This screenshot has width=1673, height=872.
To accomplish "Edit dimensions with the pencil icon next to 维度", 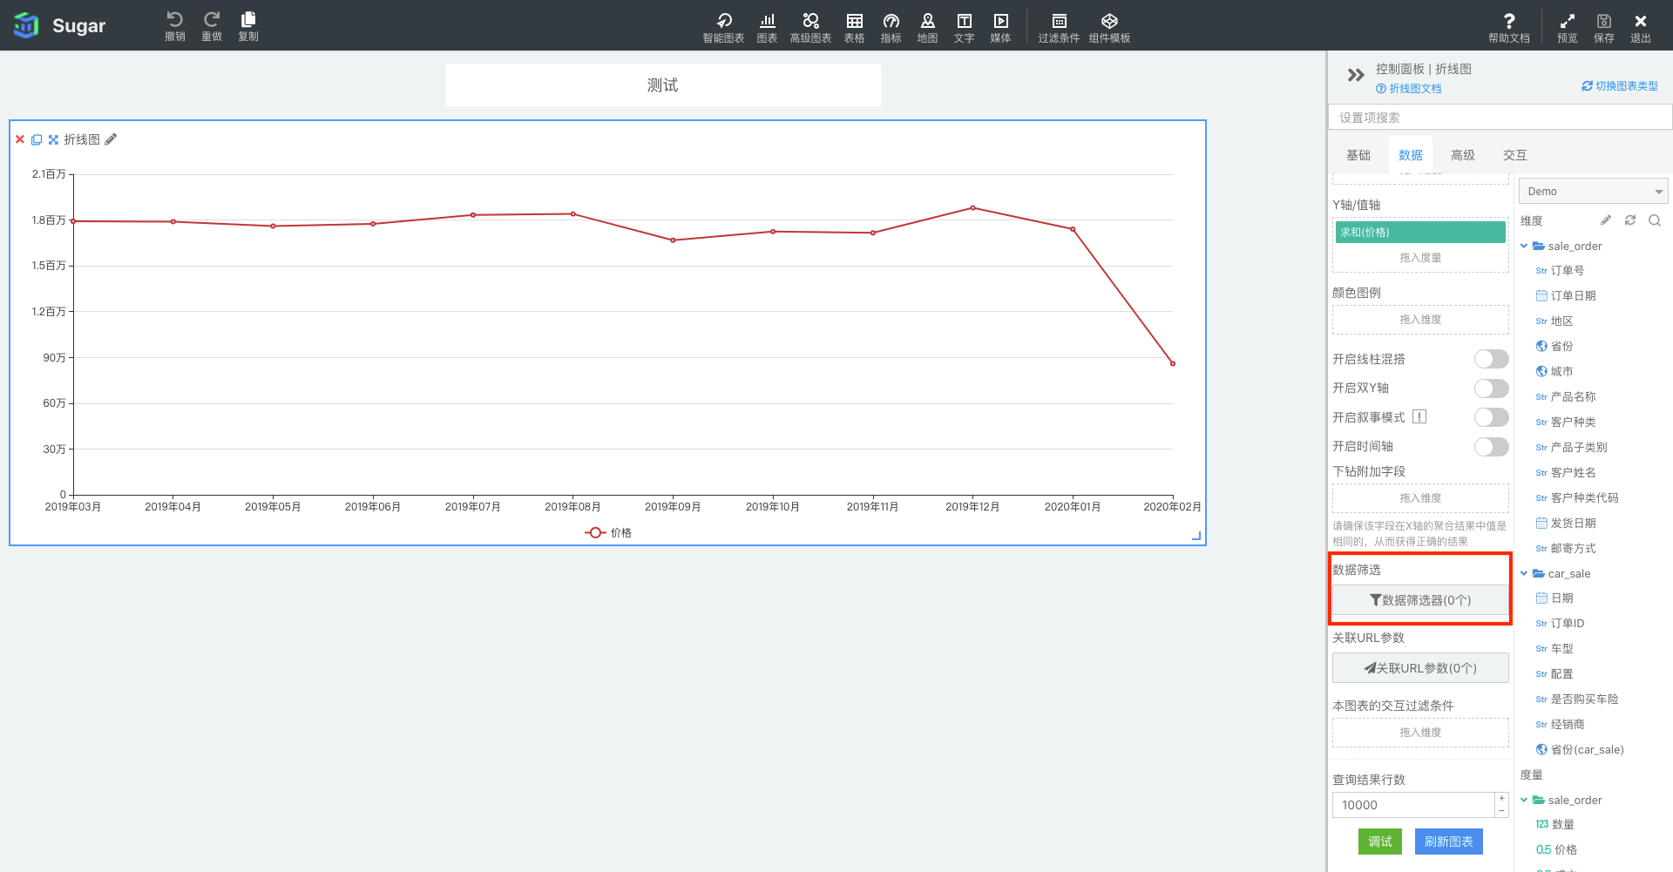I will coord(1606,220).
